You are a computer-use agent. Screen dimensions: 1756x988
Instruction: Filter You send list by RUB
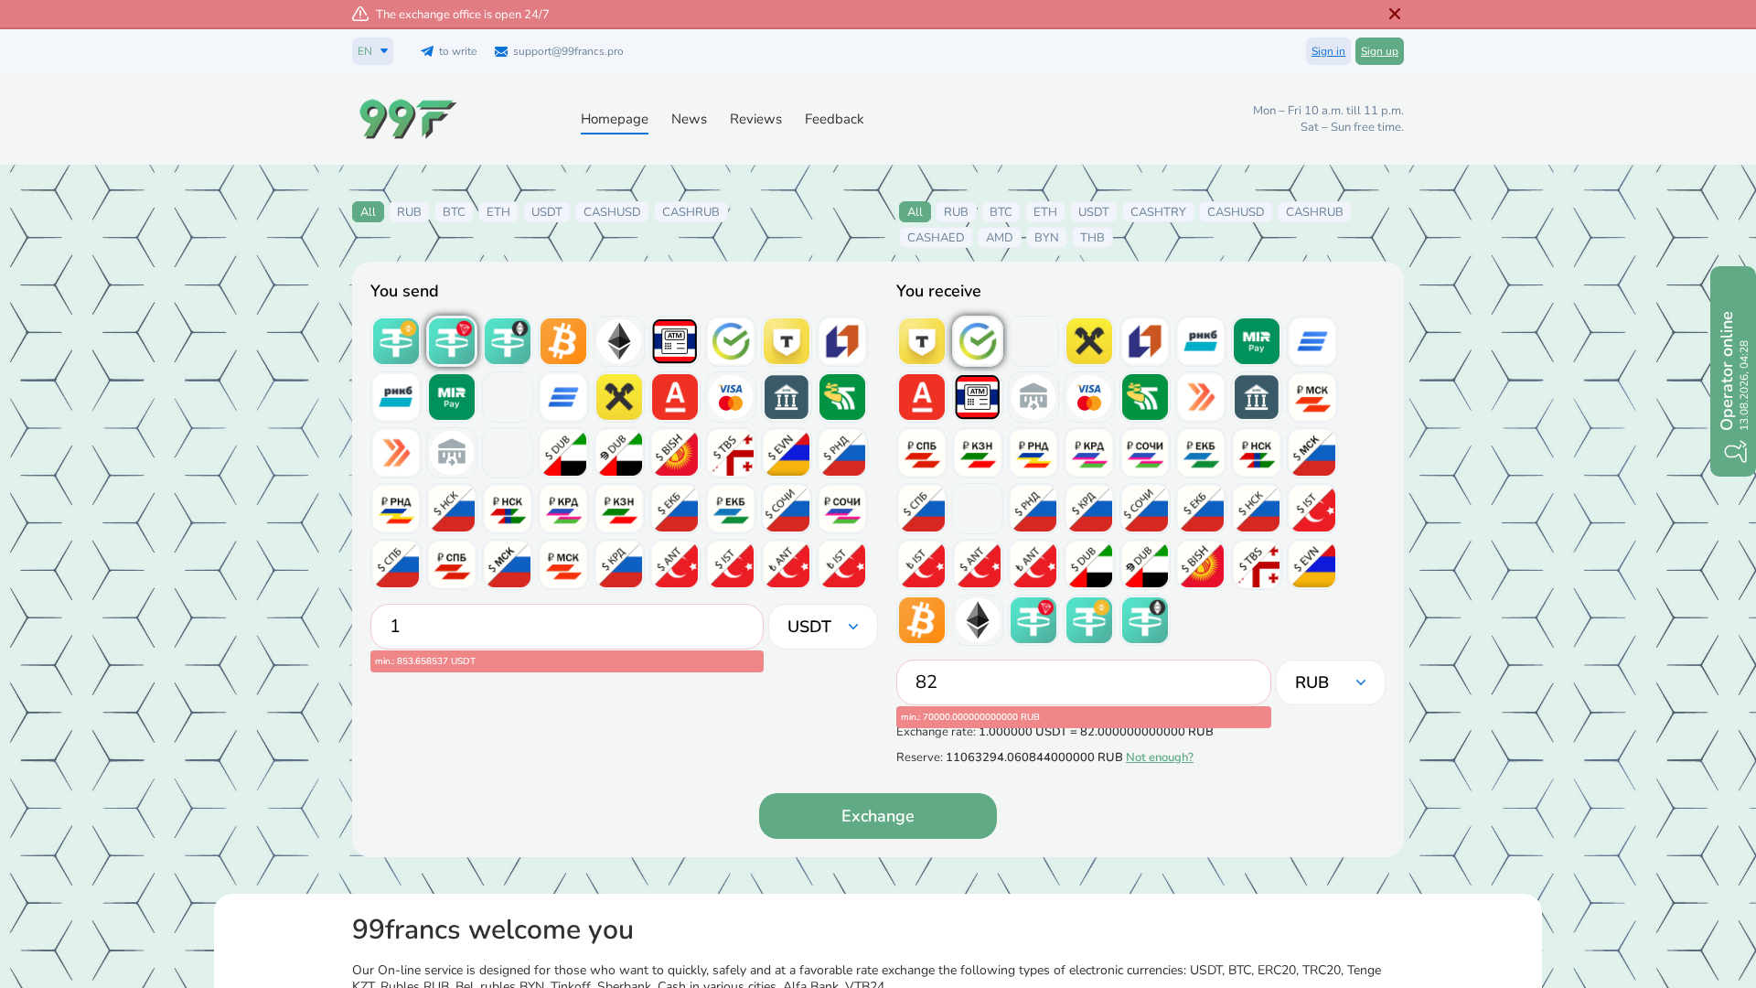[x=409, y=212]
